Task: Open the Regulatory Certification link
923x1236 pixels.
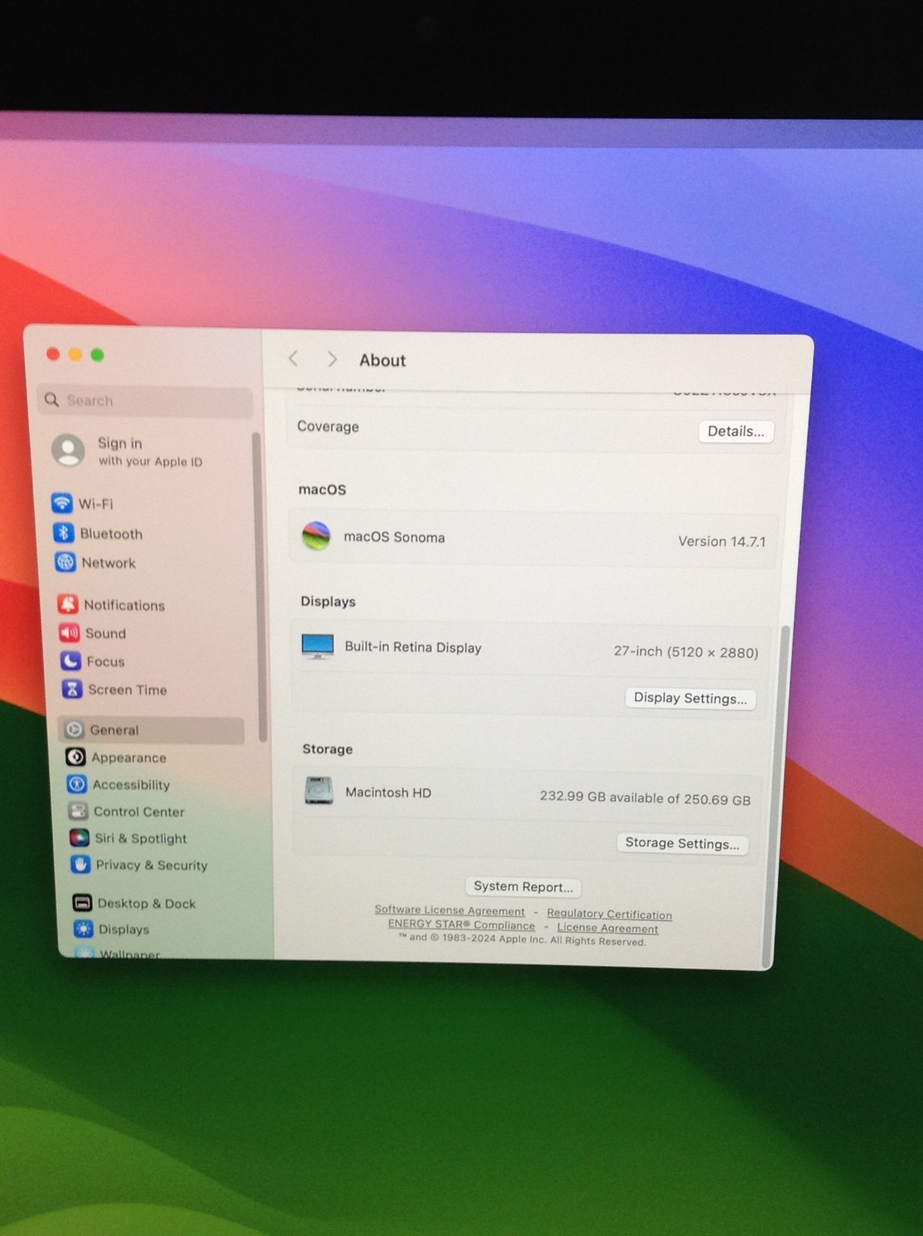Action: coord(609,914)
